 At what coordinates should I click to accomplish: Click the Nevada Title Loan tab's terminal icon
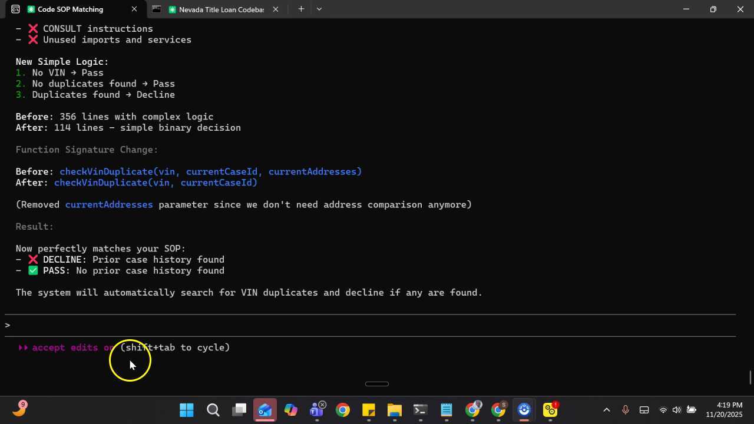coord(156,9)
